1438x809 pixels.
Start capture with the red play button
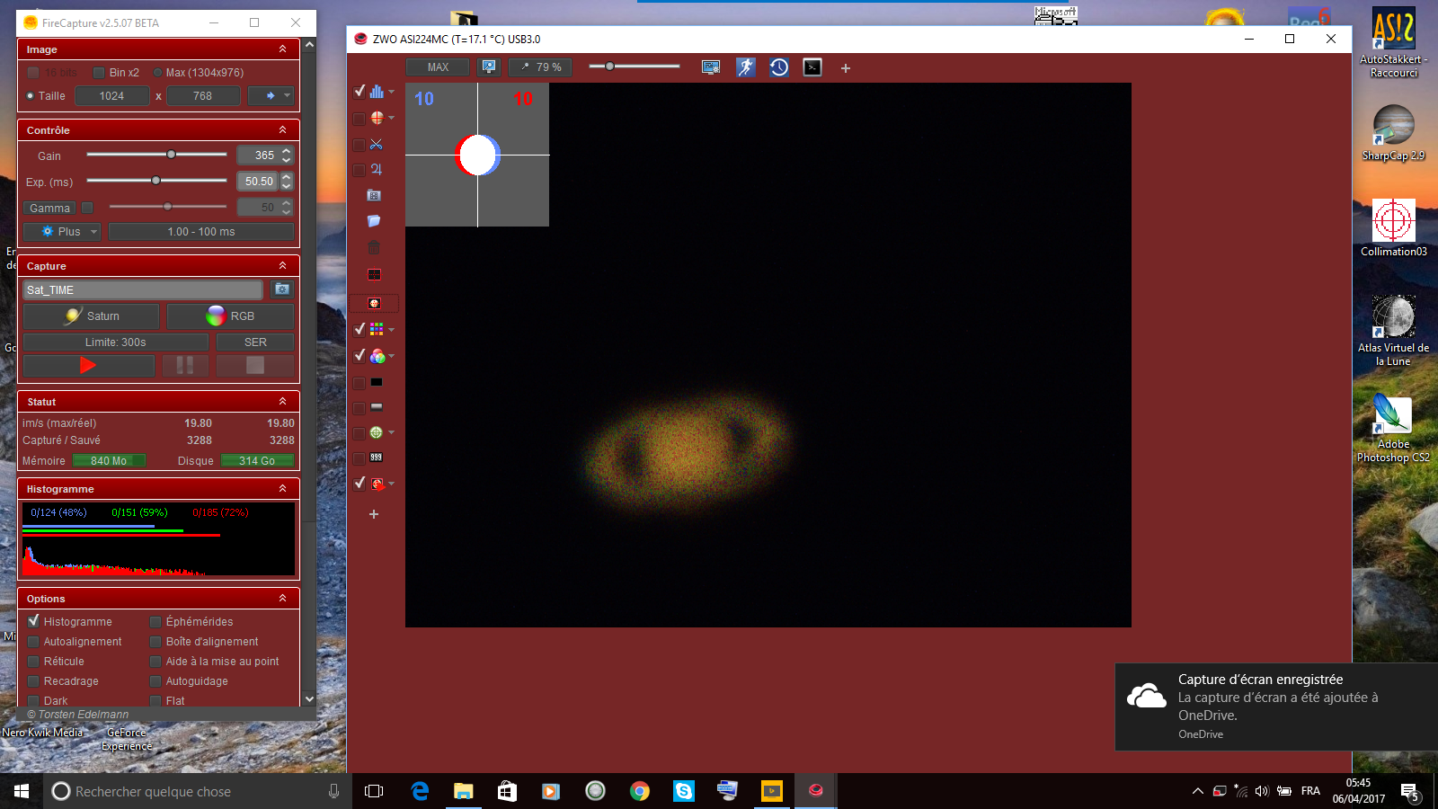(88, 365)
